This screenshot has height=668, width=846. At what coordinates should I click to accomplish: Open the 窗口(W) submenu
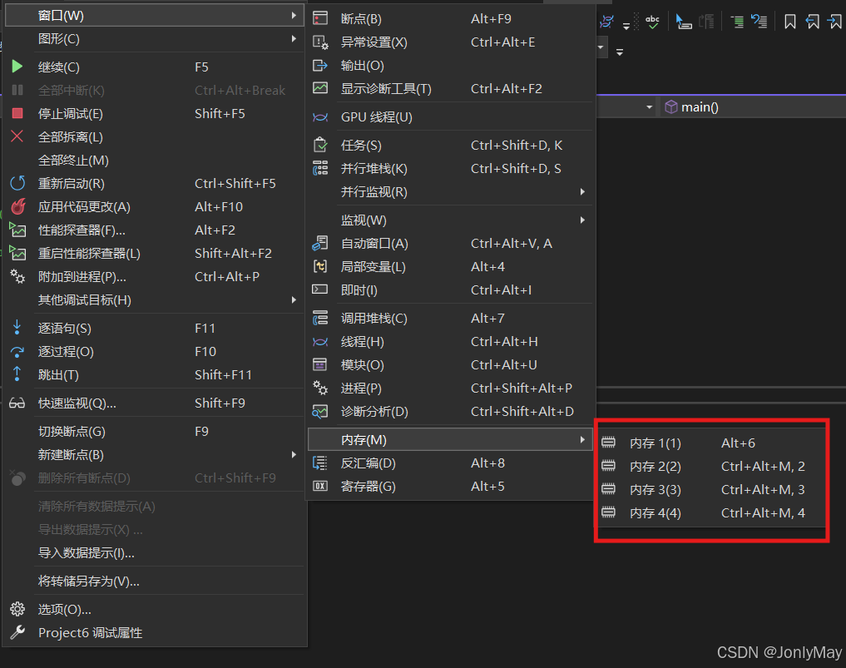tap(154, 16)
